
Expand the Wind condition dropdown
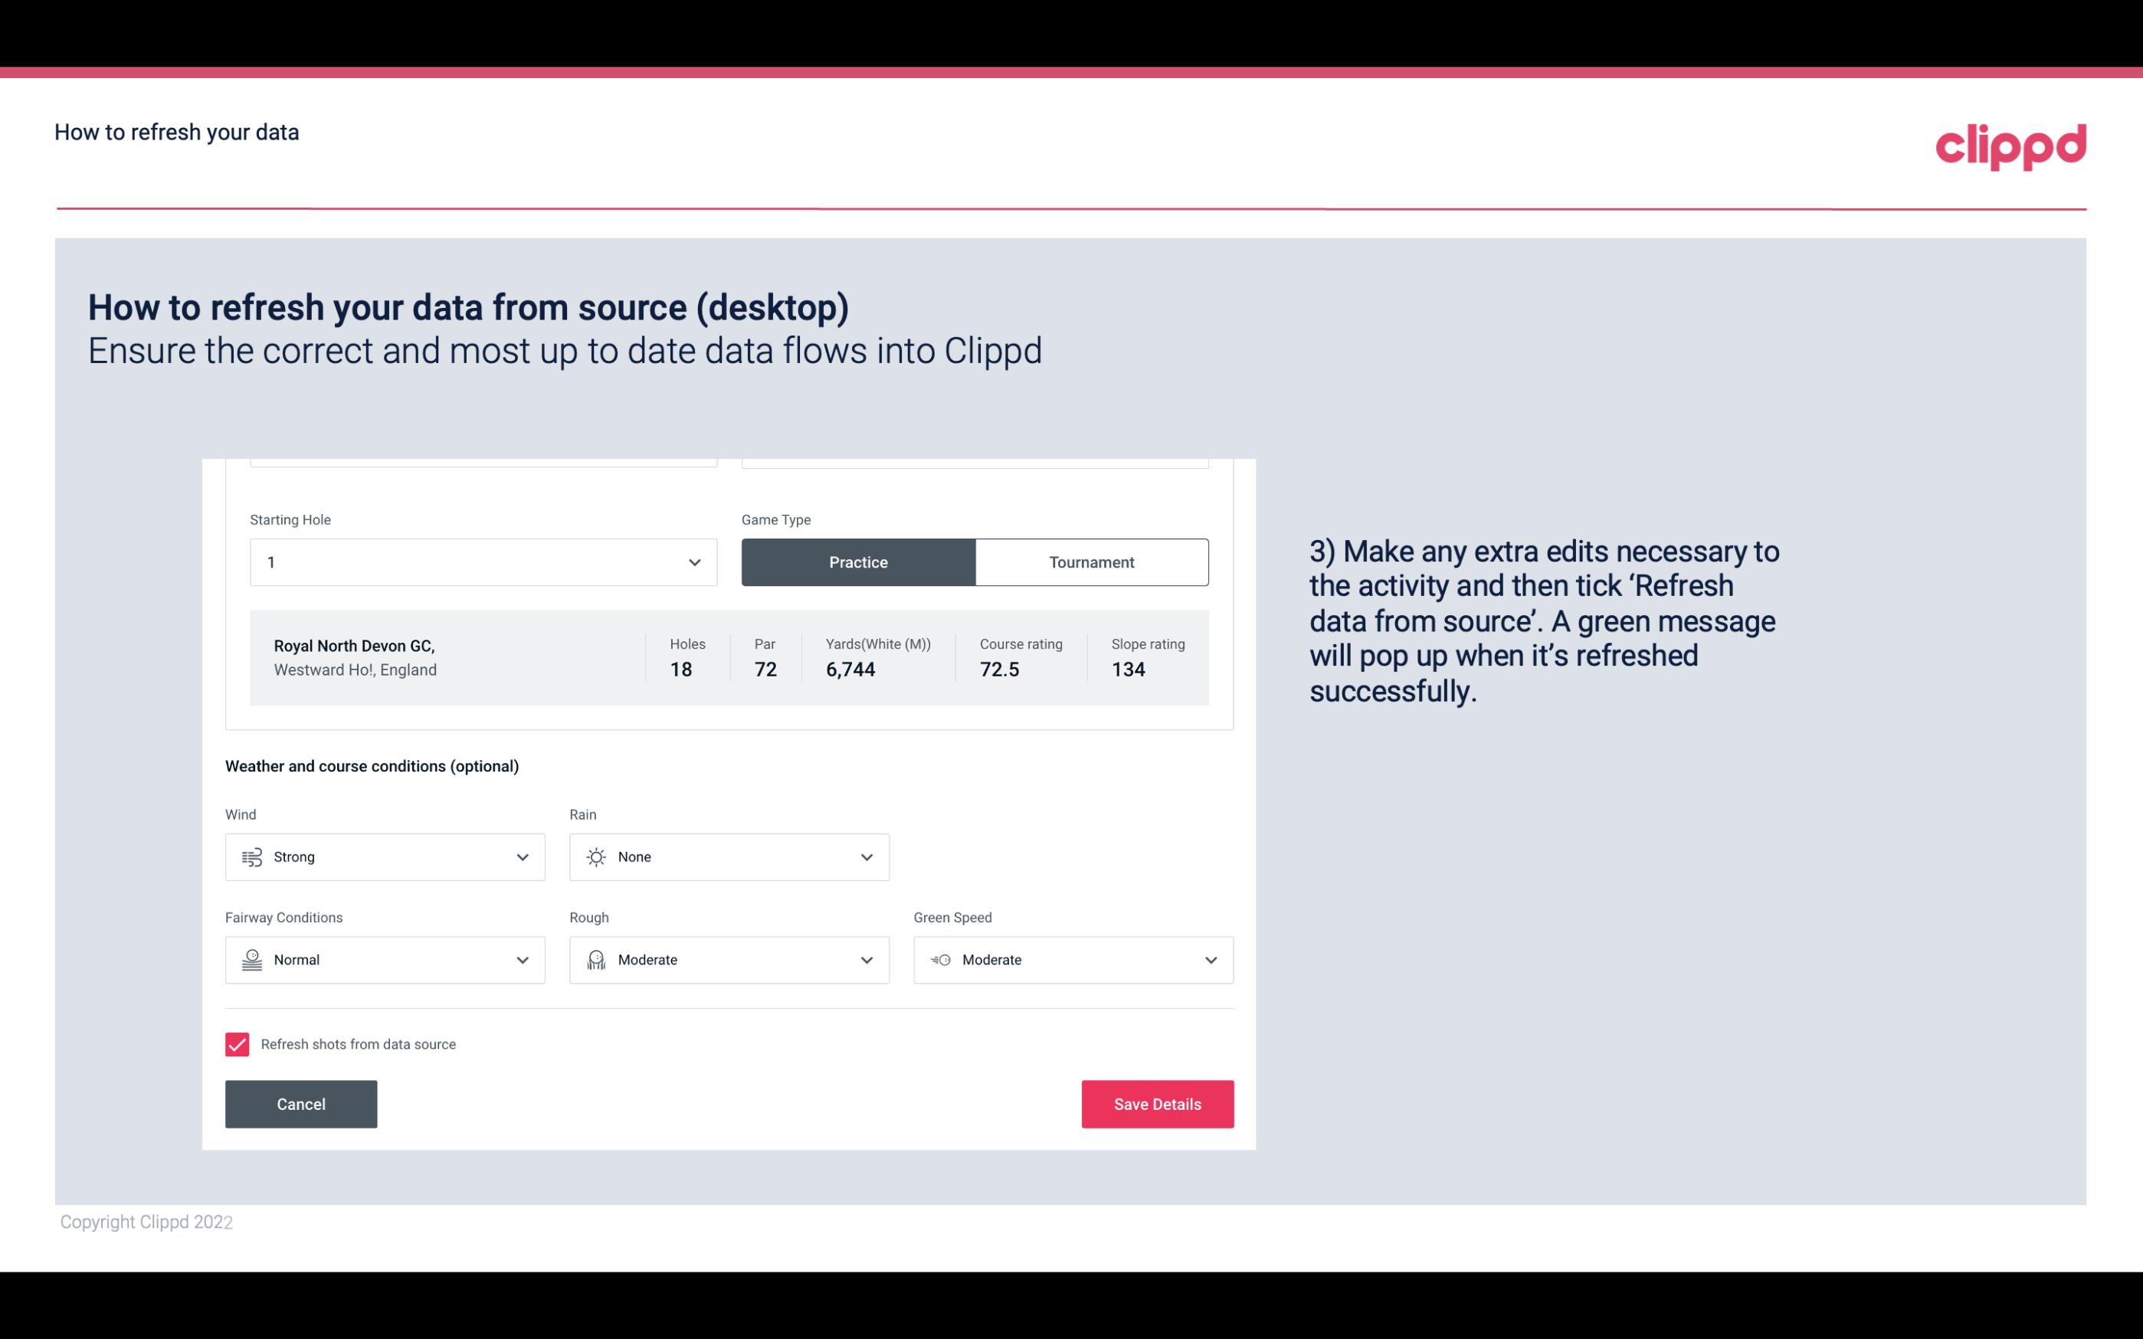522,856
